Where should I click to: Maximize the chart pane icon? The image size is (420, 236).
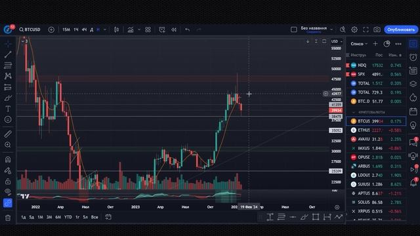(x=324, y=41)
